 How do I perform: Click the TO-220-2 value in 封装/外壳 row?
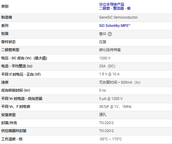coord(106,123)
